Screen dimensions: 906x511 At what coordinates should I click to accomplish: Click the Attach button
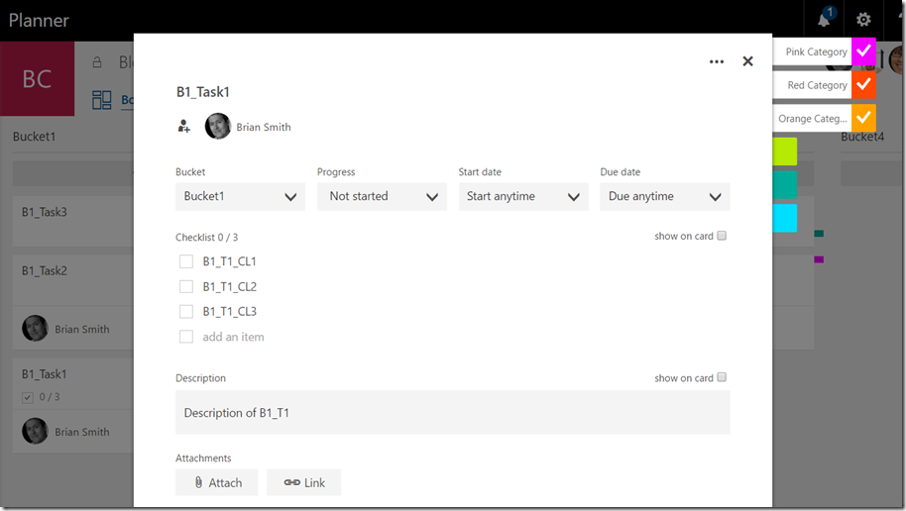pos(216,482)
